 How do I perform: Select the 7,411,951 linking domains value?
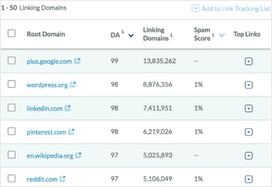click(x=157, y=108)
